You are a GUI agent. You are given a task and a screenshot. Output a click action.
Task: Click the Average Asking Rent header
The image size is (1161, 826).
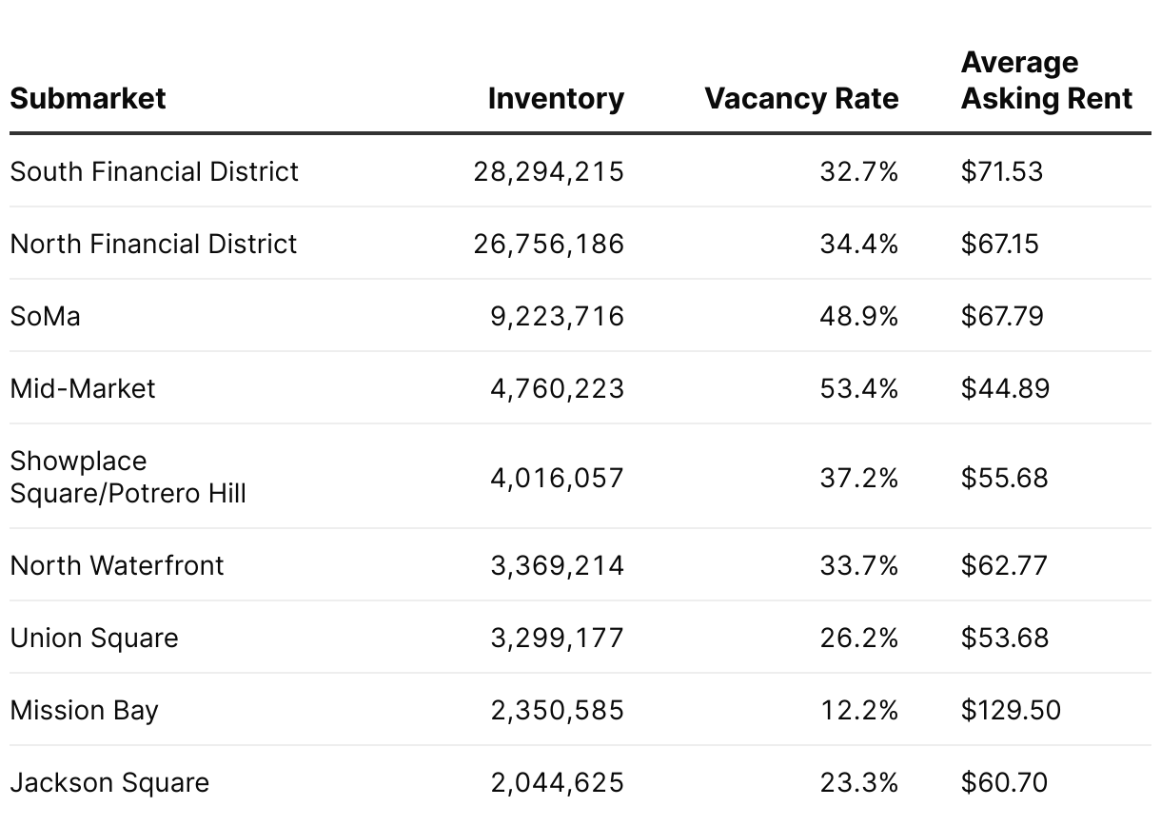pos(1047,80)
